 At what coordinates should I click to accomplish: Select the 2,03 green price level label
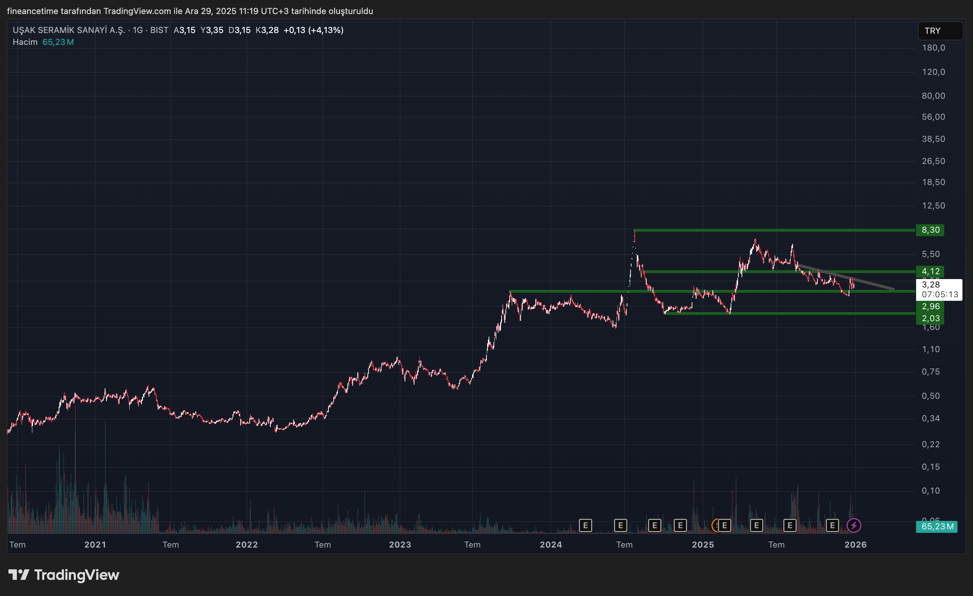(x=930, y=318)
